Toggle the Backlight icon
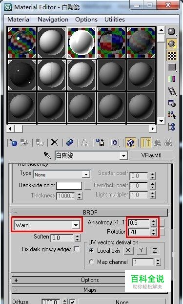 point(172,44)
